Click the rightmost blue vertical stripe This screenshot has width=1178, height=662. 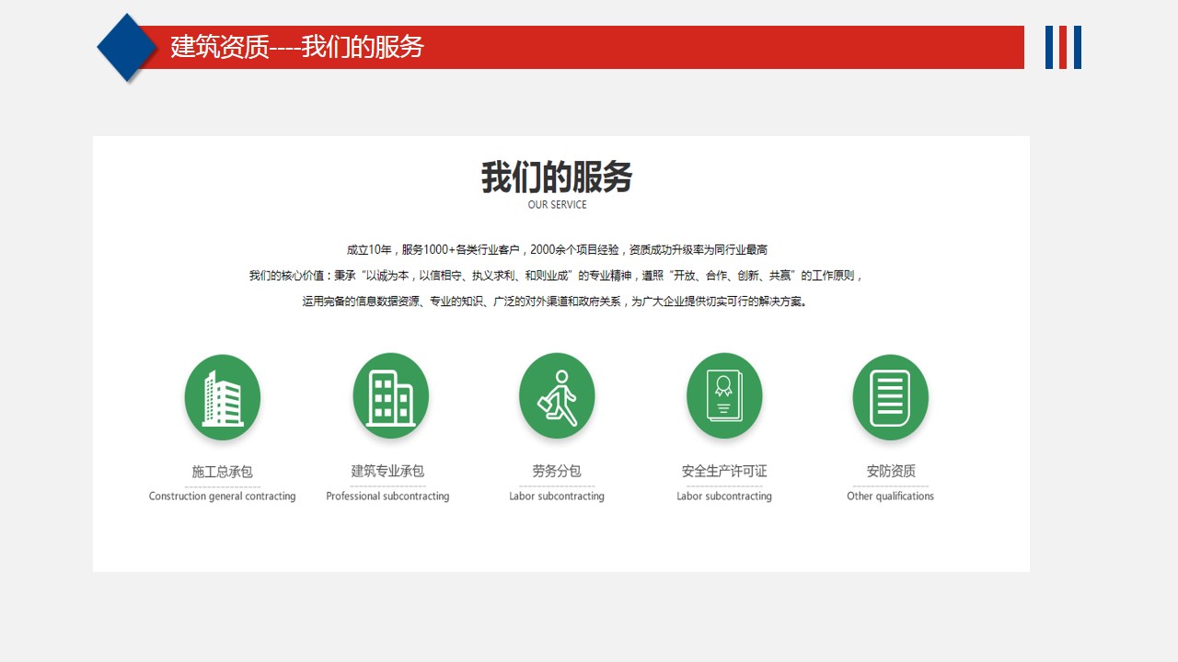point(1078,47)
